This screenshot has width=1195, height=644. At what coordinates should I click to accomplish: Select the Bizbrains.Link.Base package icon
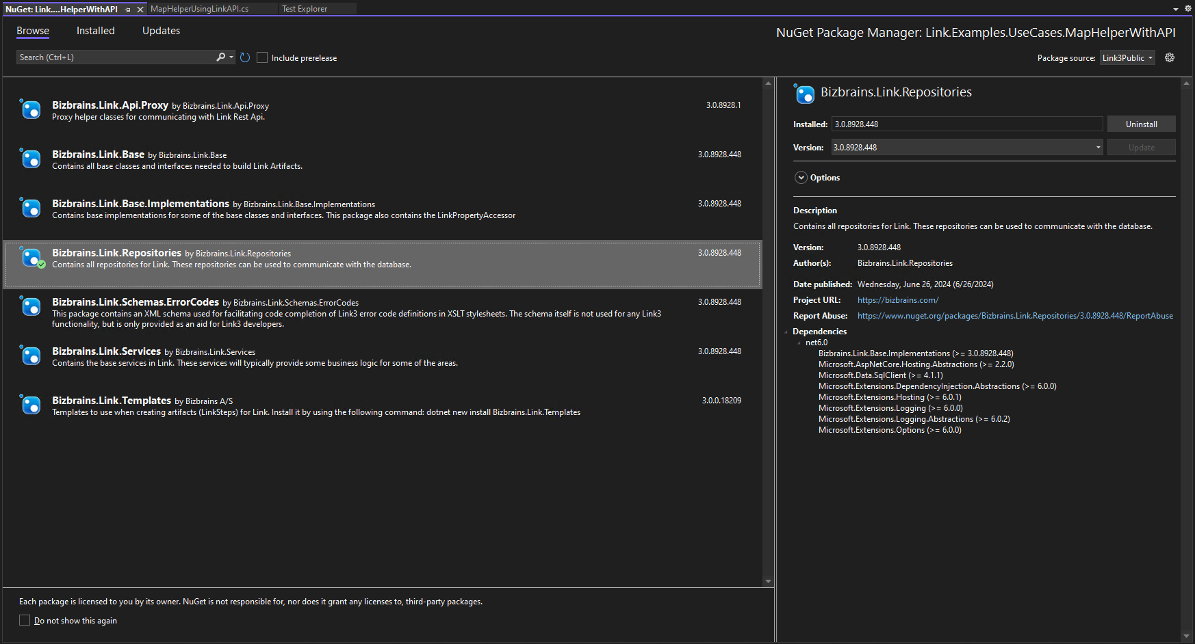[x=31, y=159]
